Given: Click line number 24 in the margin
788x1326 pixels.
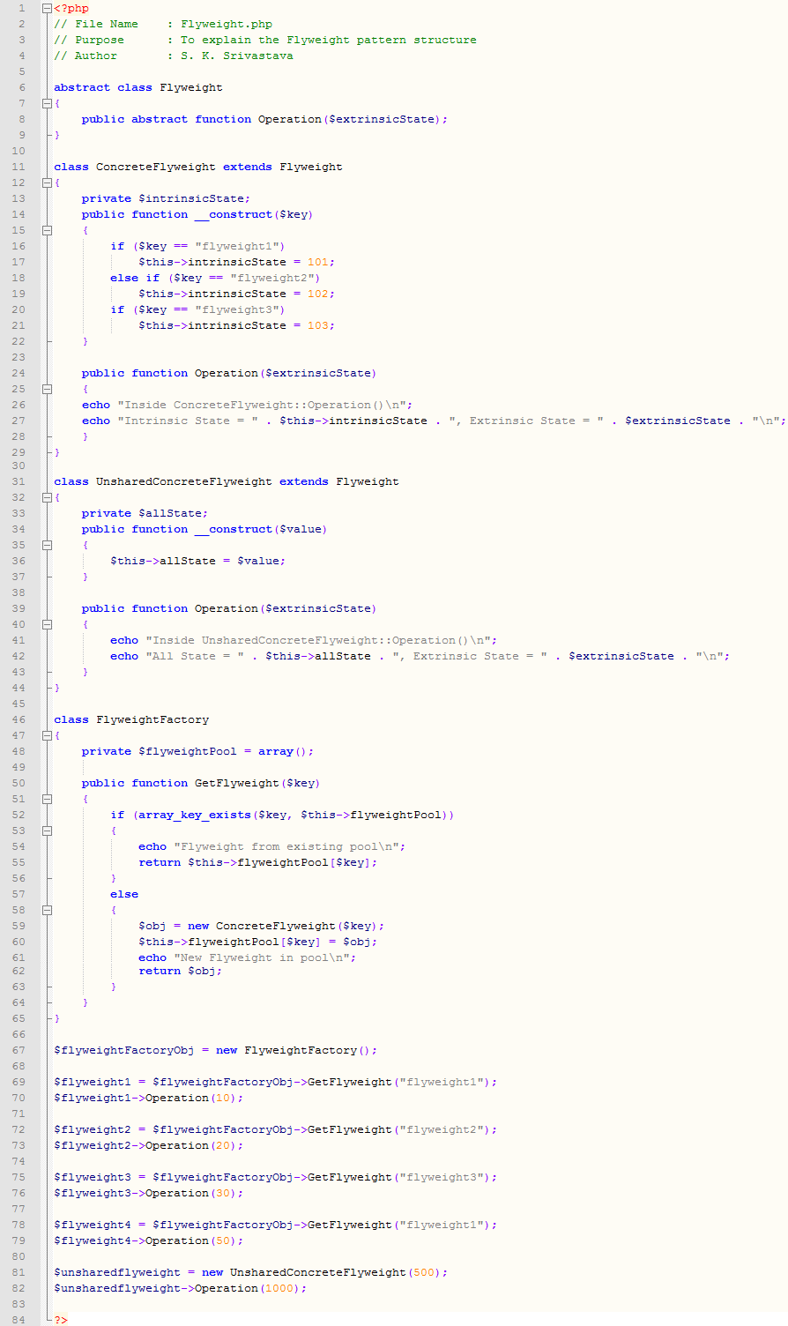Looking at the screenshot, I should [19, 373].
